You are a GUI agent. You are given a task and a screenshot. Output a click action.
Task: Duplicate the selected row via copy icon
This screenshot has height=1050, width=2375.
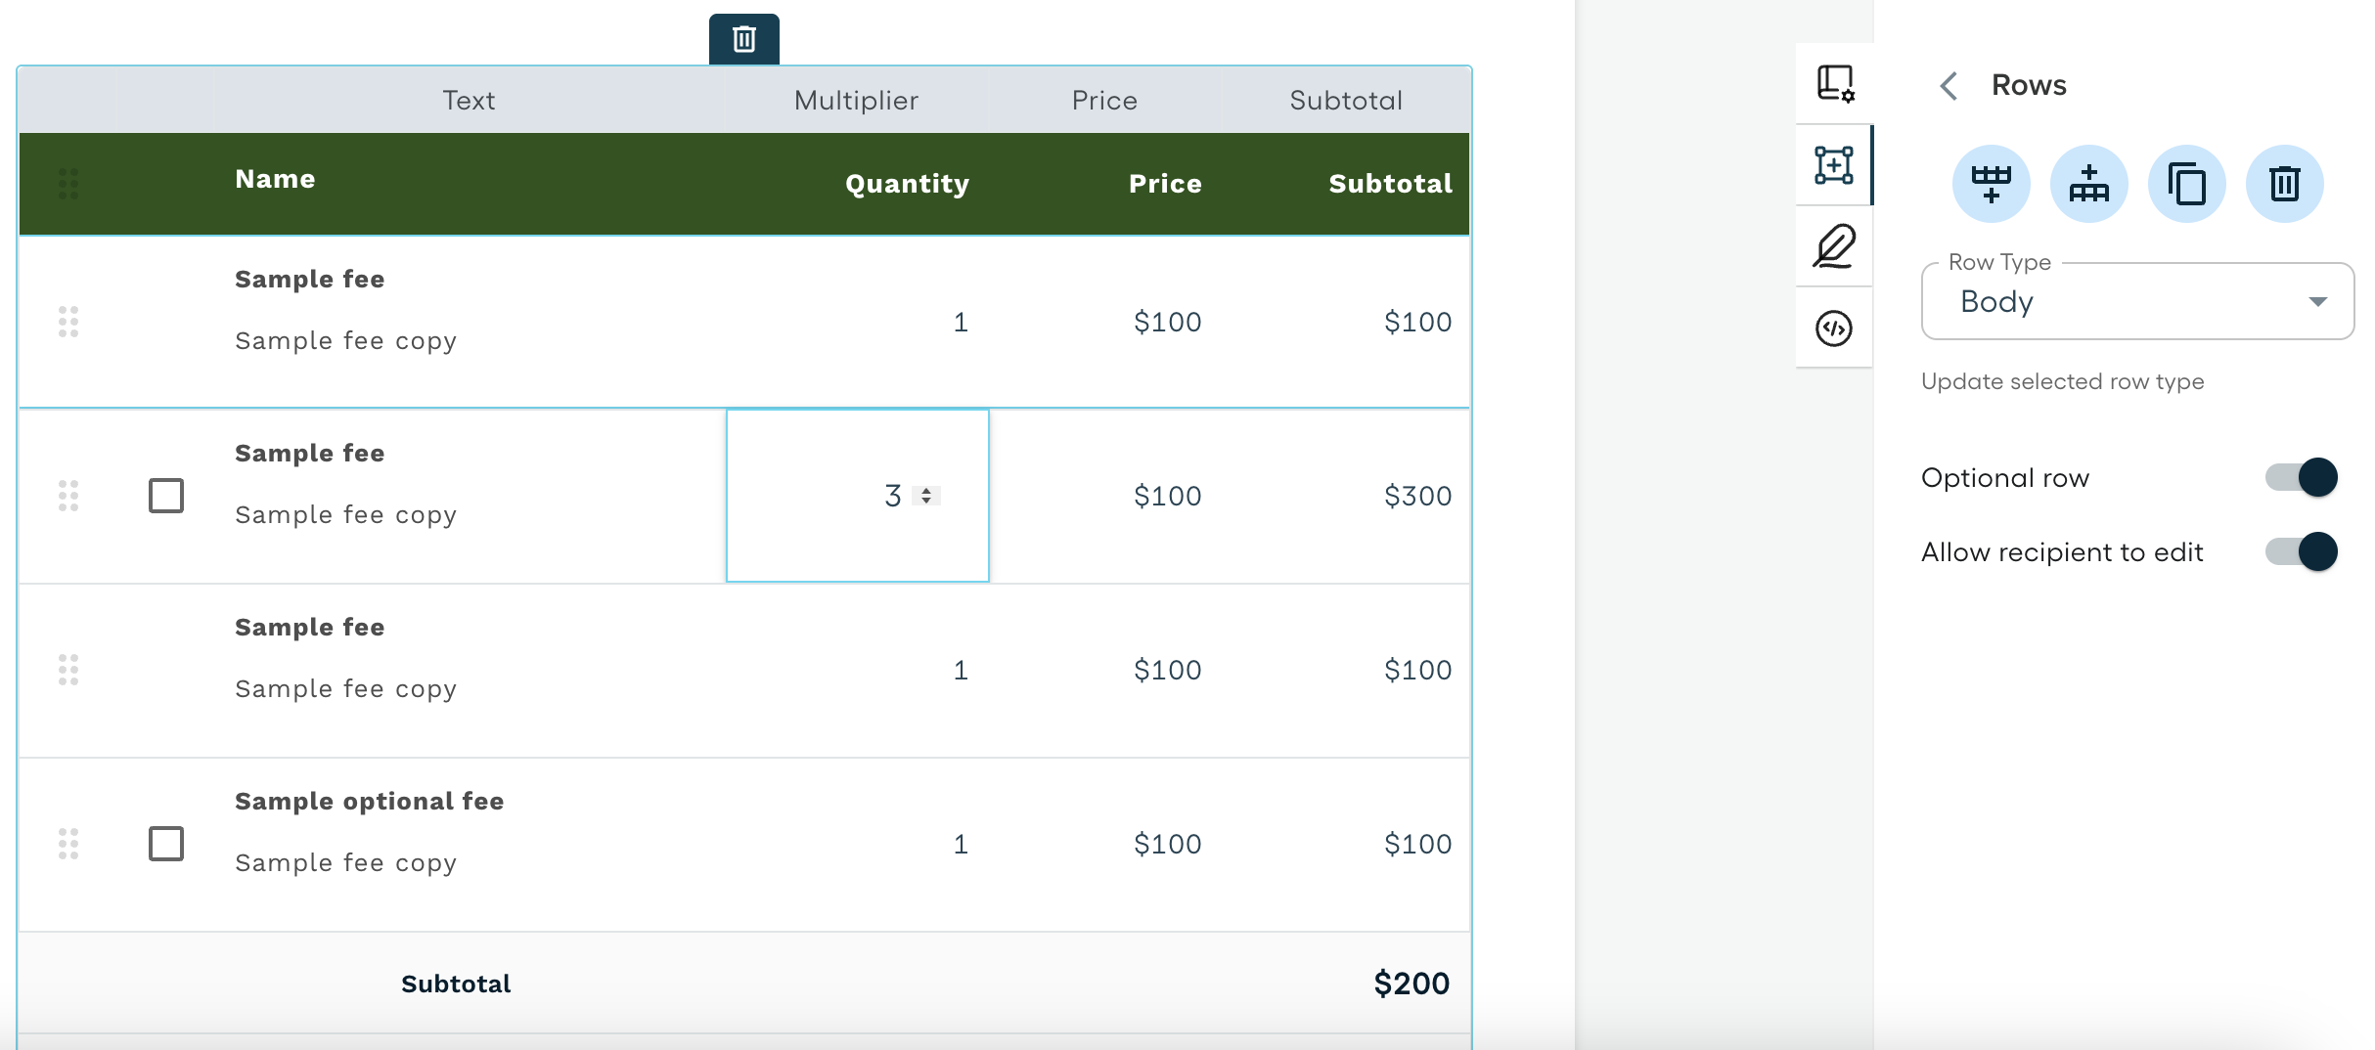click(x=2187, y=183)
